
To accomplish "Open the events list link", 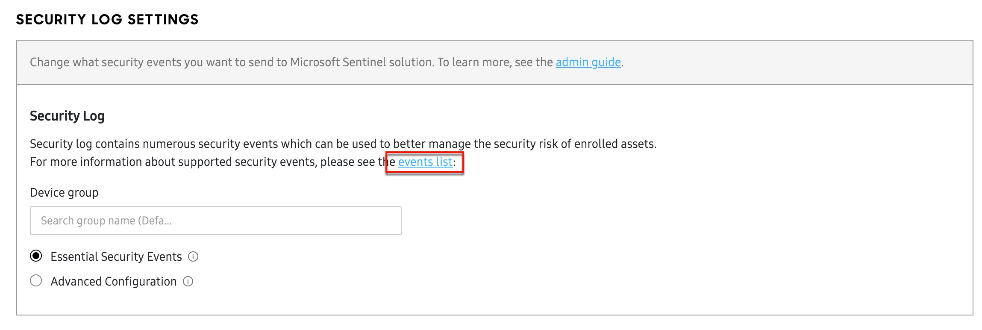I will point(425,162).
